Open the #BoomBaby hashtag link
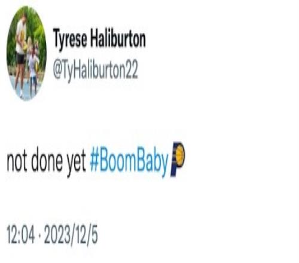Screen dimensions: 299x263 [129, 161]
